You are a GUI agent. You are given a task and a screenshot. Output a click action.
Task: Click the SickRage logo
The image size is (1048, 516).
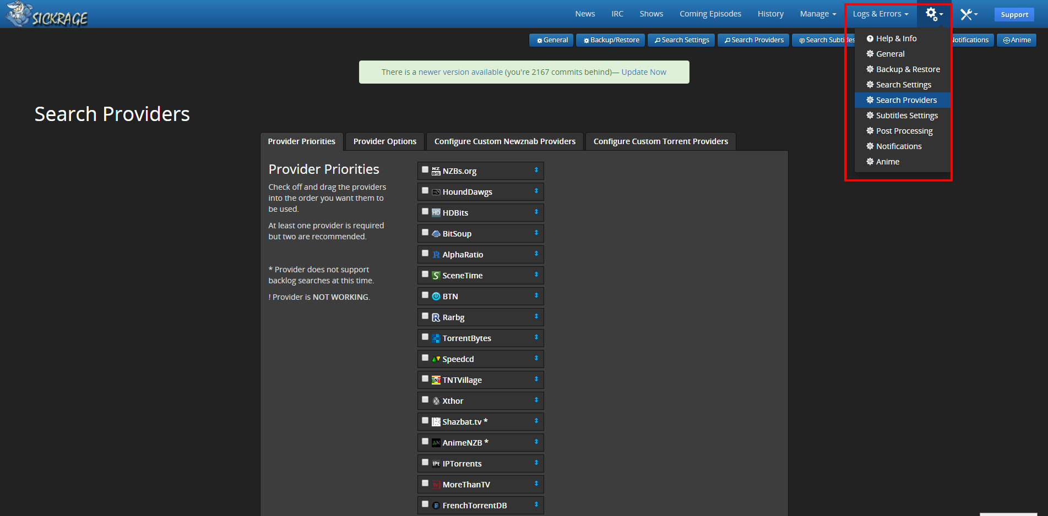47,14
